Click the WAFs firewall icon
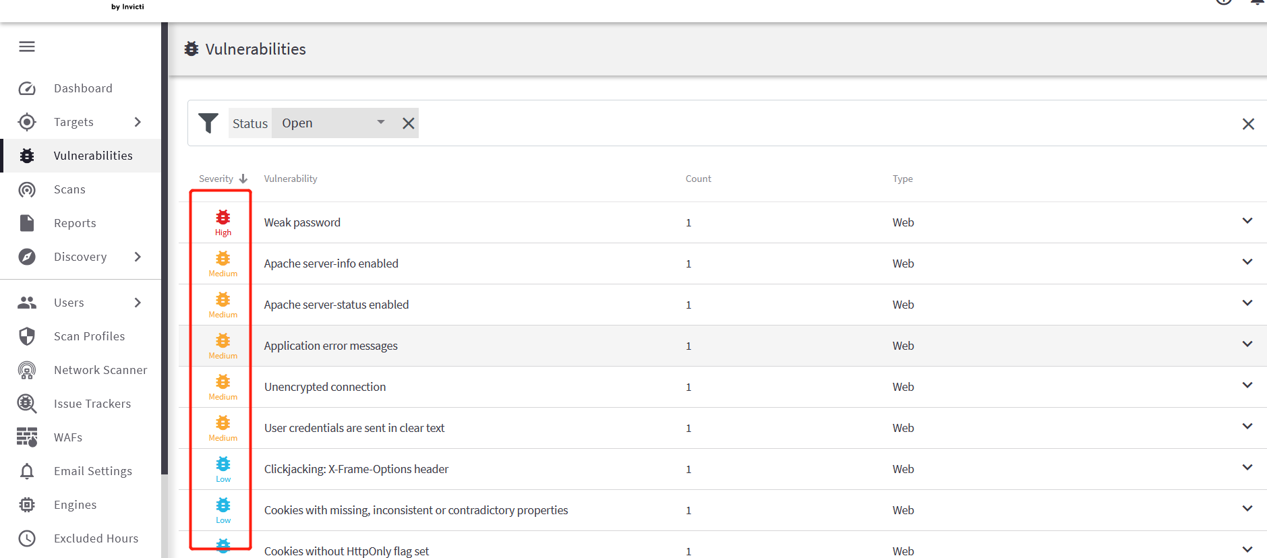Screen dimensions: 1267x558 click(x=27, y=437)
